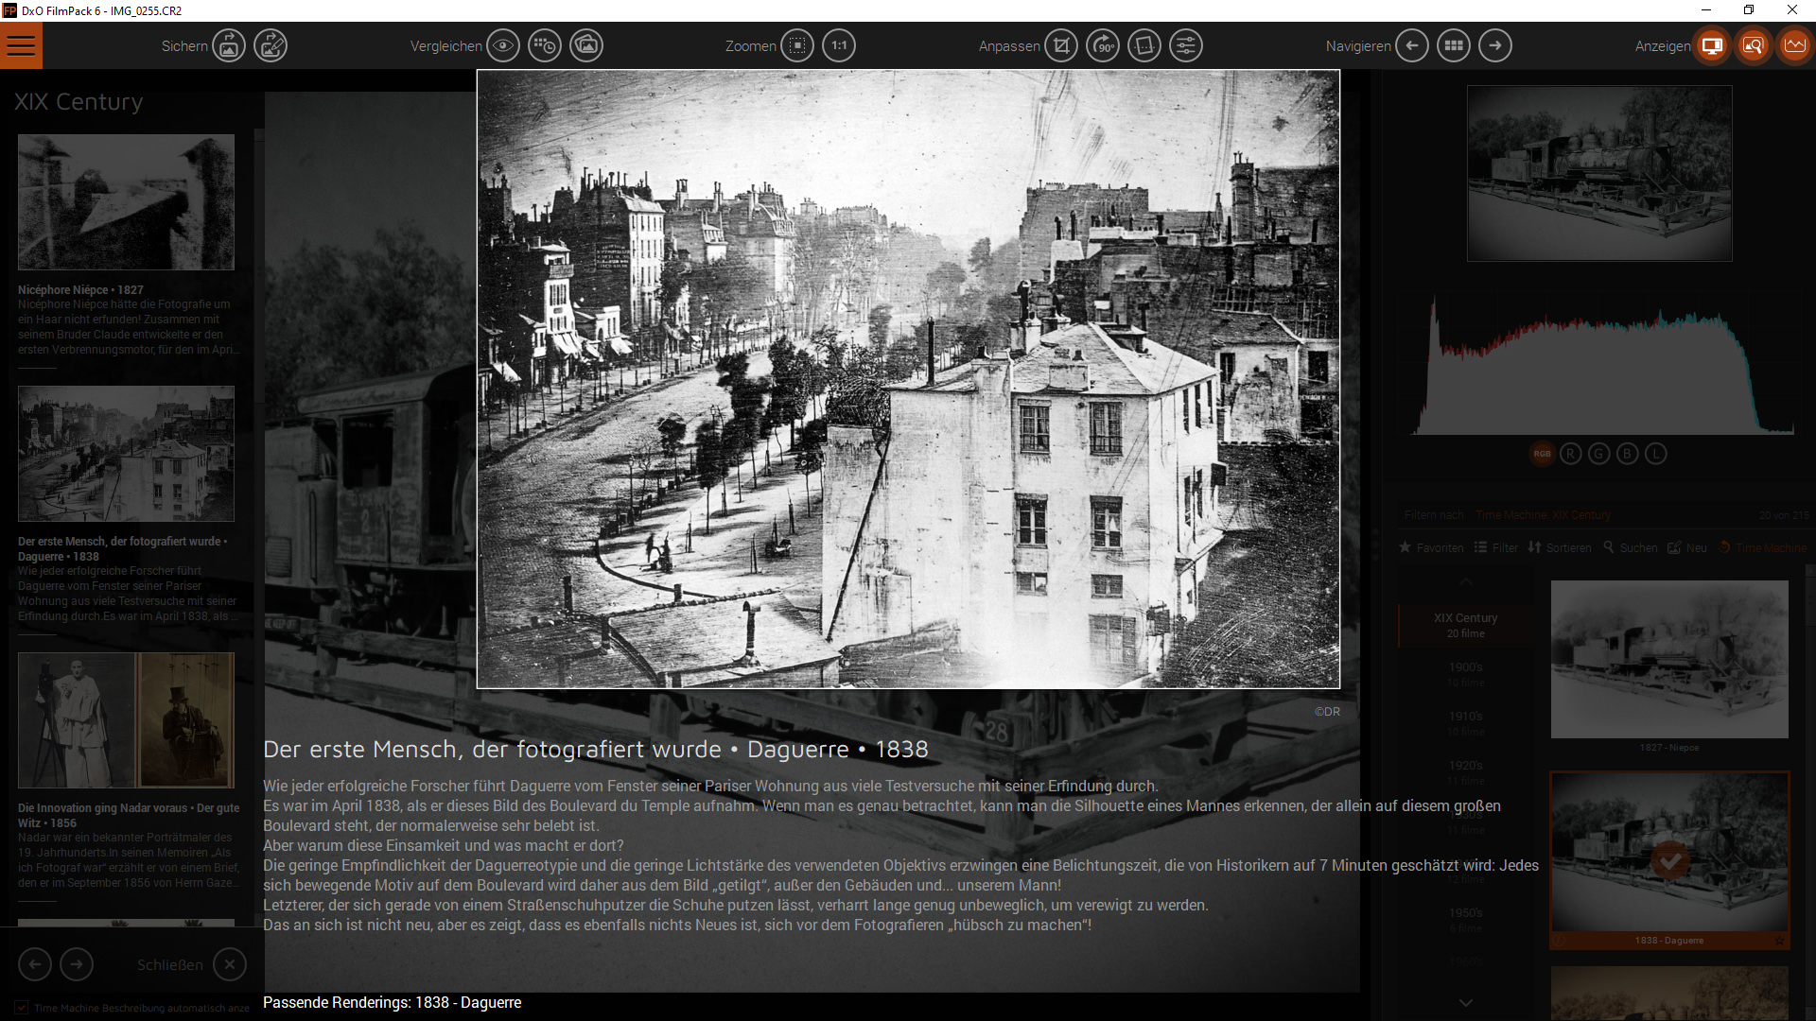Navigate to previous image arrow

tap(1412, 45)
